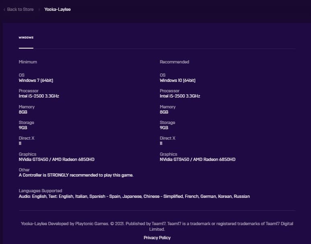This screenshot has height=244, width=311.
Task: Click the Recommended requirements heading
Action: [x=174, y=62]
